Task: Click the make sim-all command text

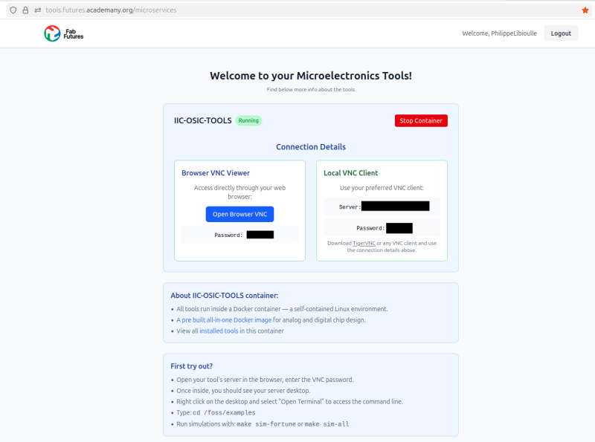Action: point(327,423)
